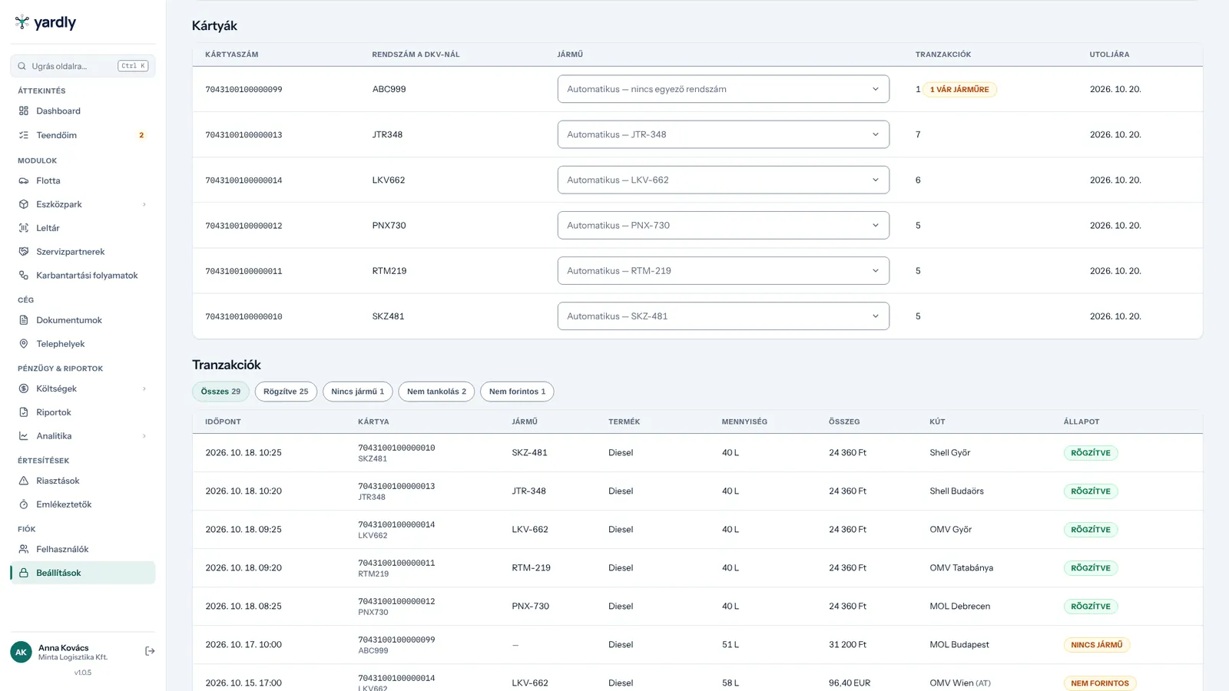
Task: Open the Automatikus — JTR-348 dropdown
Action: click(724, 134)
